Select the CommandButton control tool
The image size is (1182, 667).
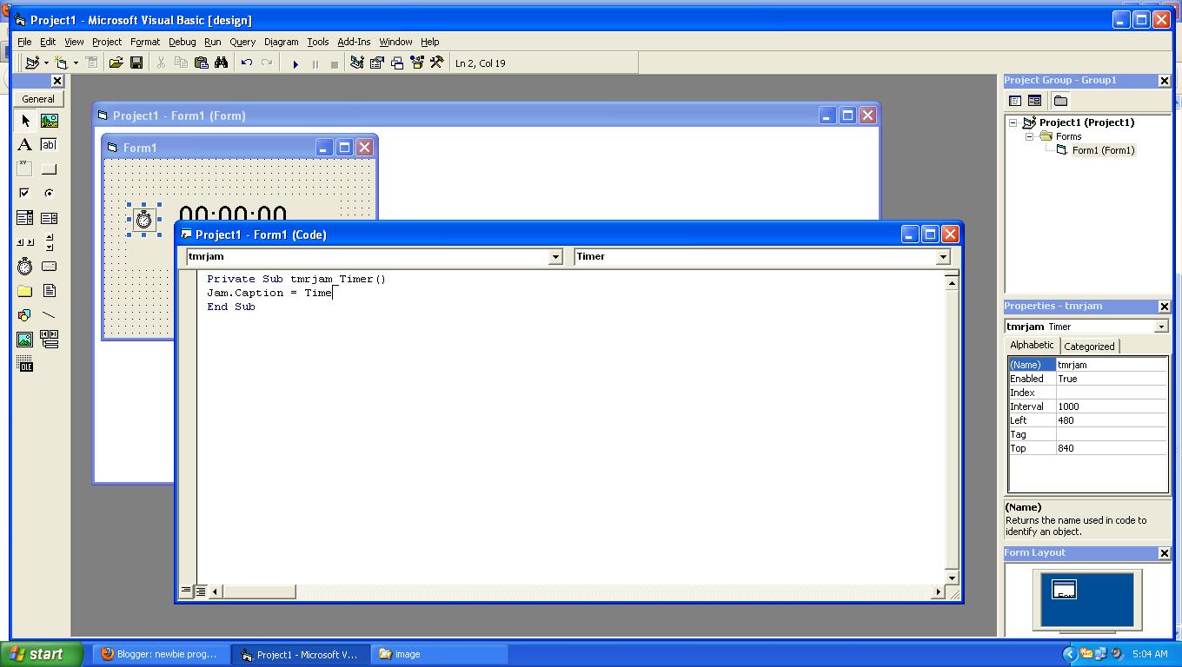point(50,169)
